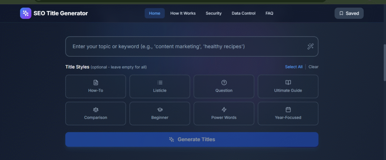Click into the topic or keyword input field
This screenshot has width=386, height=160.
(185, 47)
